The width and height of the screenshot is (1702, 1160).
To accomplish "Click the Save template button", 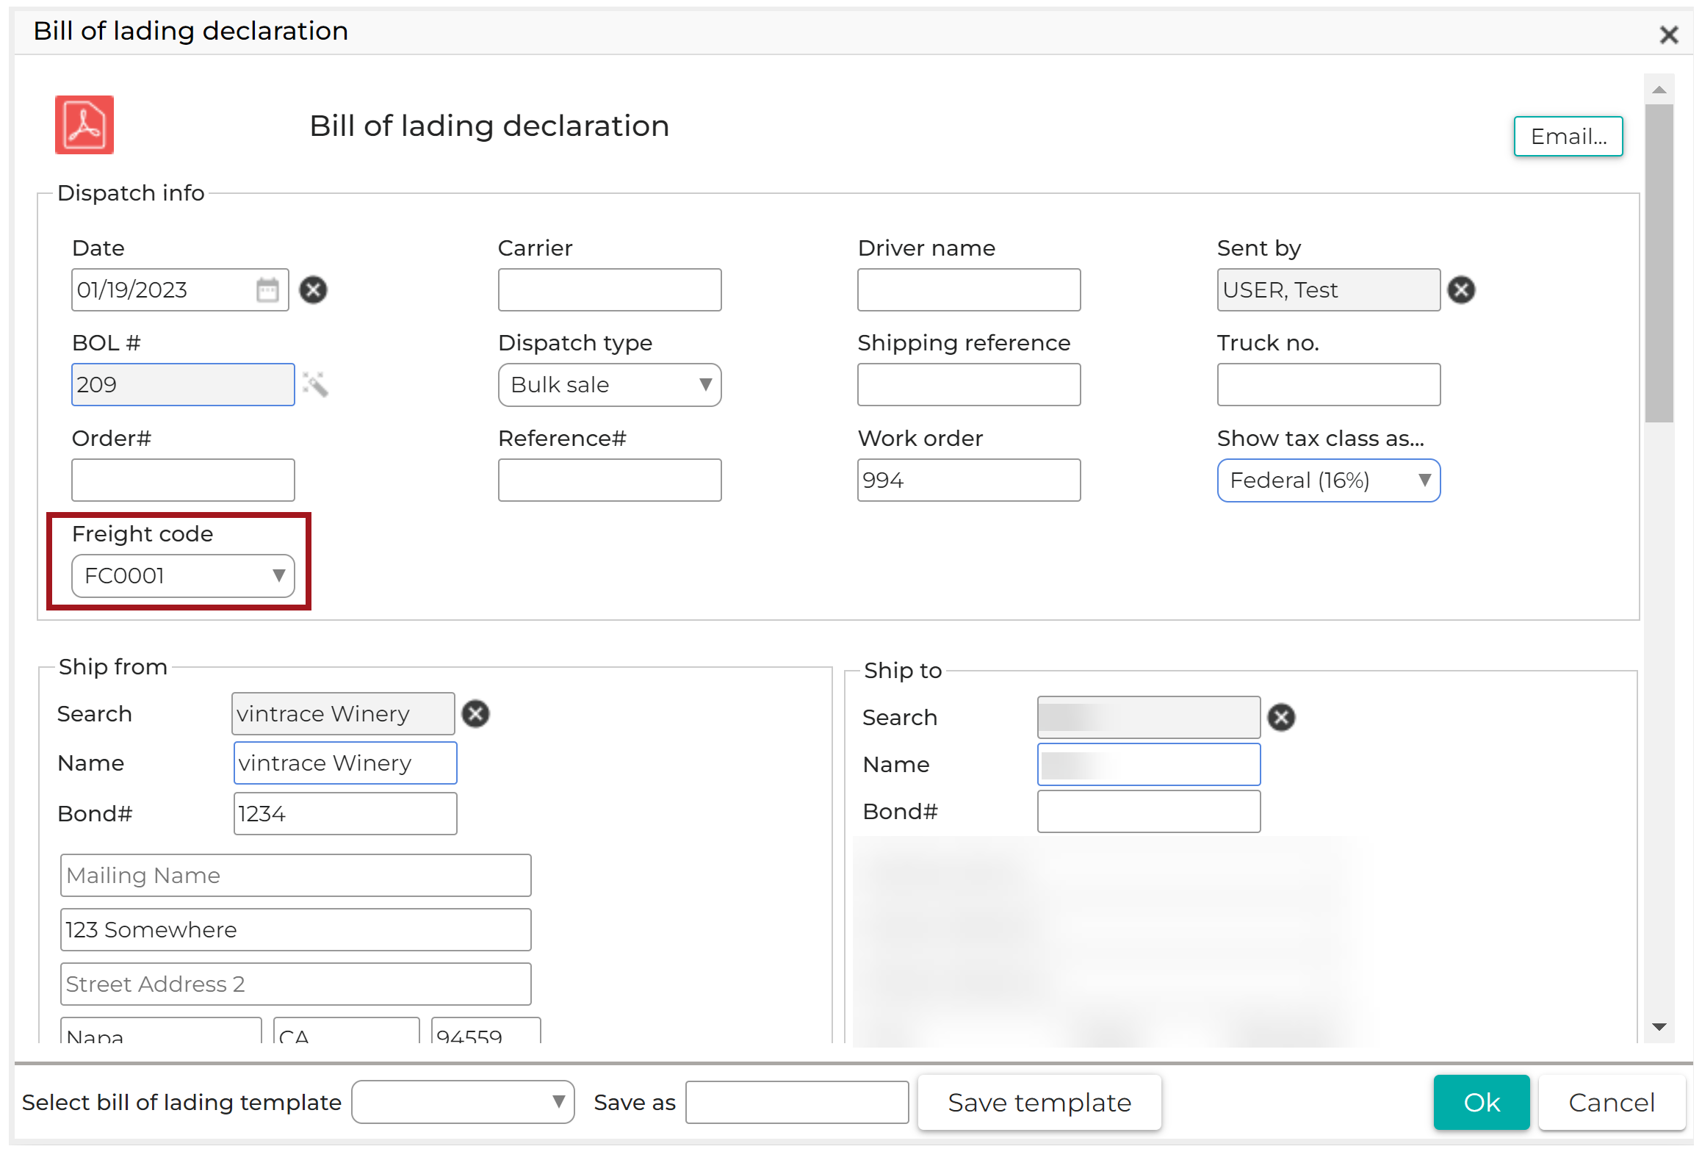I will pos(1039,1102).
